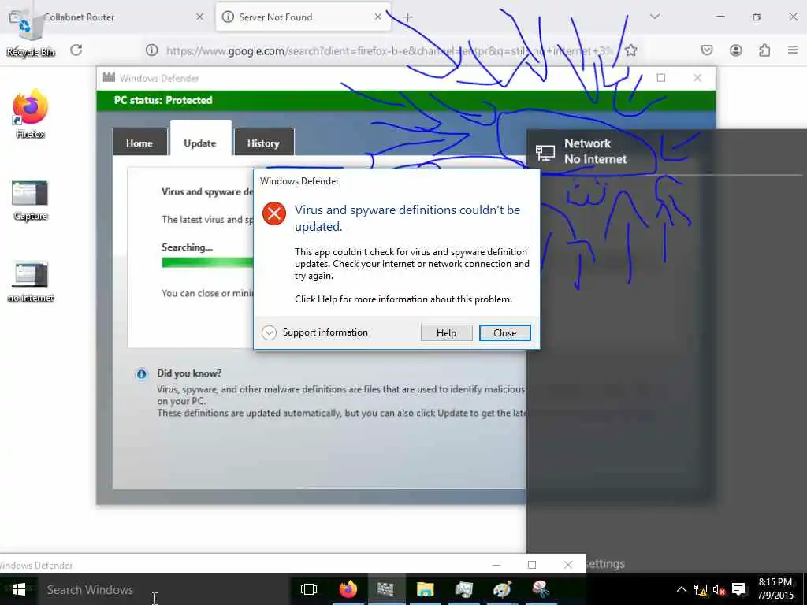Open the Recycle Bin desktop icon
Image resolution: width=807 pixels, height=605 pixels.
[30, 31]
